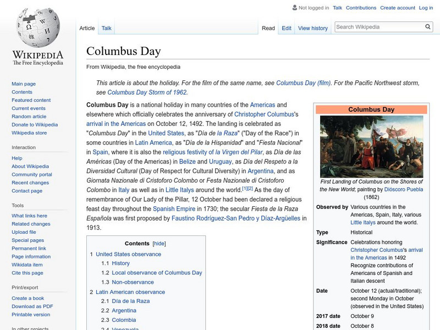The width and height of the screenshot is (440, 330).
Task: Switch to the Talk tab
Action: [x=106, y=28]
